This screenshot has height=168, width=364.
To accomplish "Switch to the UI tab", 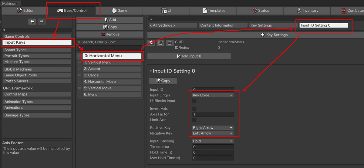I will point(166,10).
